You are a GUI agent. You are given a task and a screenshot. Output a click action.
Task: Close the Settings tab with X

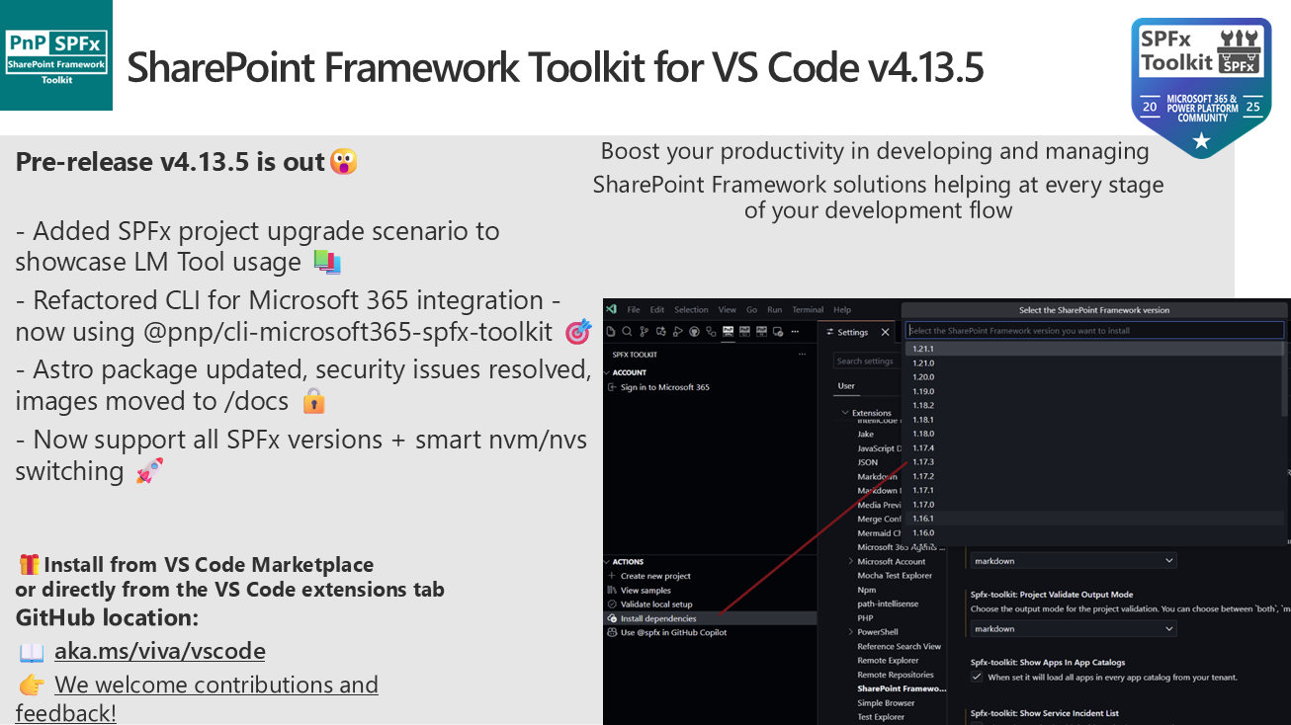(x=885, y=333)
